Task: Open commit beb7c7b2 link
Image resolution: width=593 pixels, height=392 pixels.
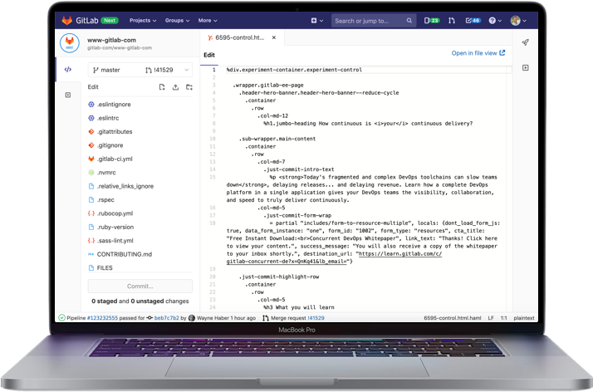Action: coord(166,318)
